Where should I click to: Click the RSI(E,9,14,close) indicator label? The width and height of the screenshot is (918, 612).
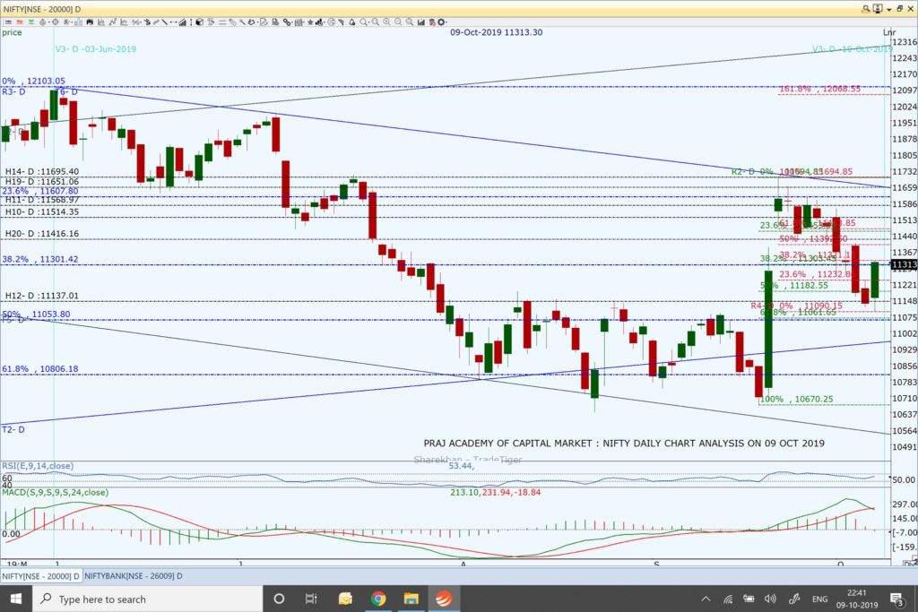pyautogui.click(x=38, y=466)
